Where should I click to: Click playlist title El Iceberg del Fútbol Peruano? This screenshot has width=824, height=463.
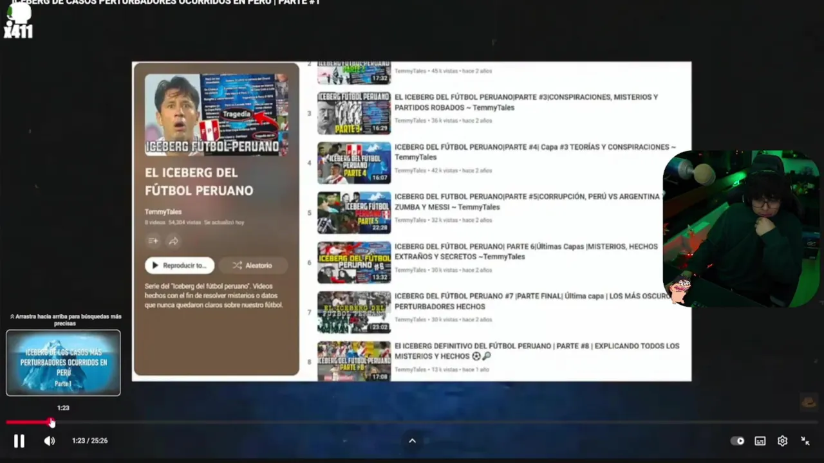pyautogui.click(x=199, y=181)
